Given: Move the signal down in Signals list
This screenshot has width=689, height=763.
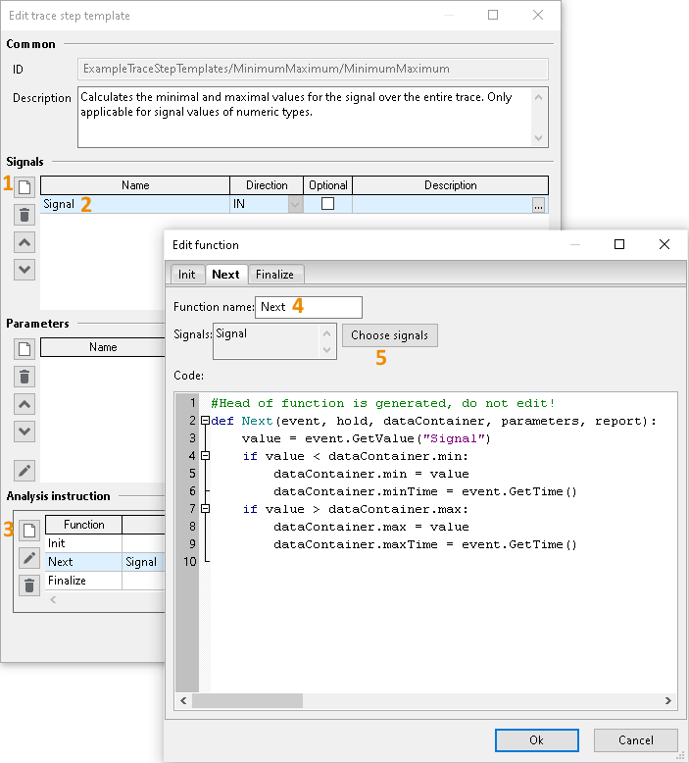Looking at the screenshot, I should 25,270.
